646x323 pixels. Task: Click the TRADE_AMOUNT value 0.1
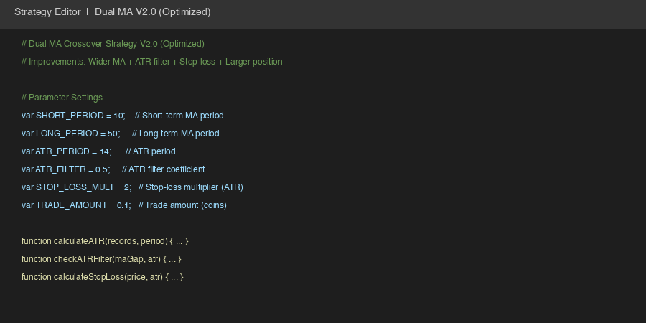click(123, 205)
